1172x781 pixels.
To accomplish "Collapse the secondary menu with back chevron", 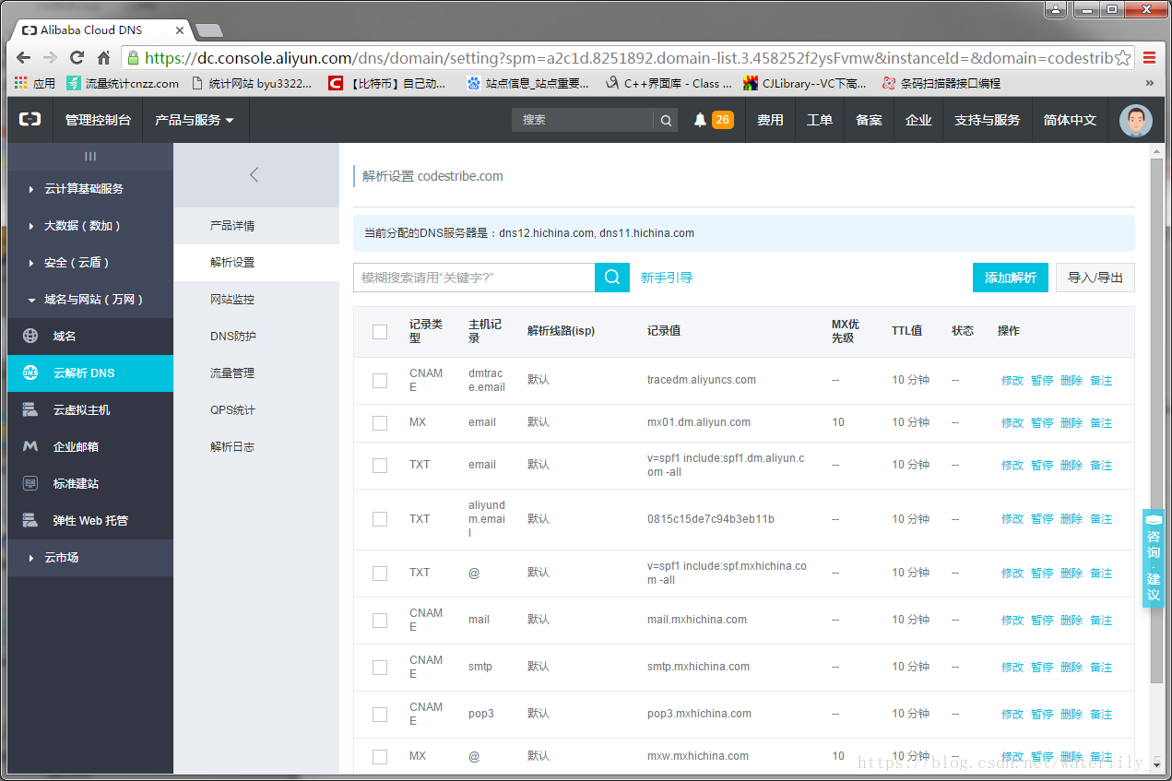I will 255,174.
